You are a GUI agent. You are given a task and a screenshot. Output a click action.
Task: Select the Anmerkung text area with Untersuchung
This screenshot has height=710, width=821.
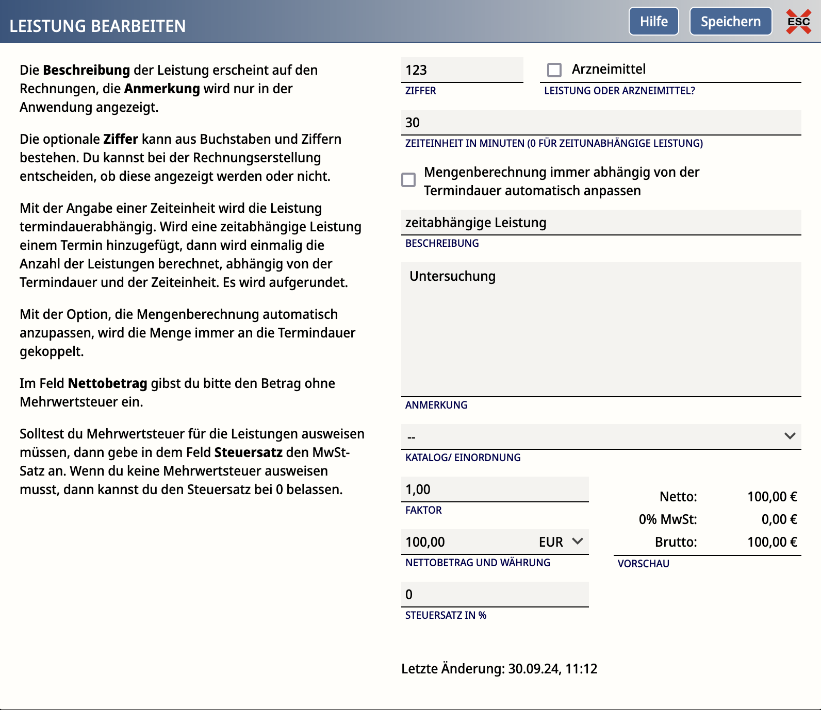[x=601, y=329]
